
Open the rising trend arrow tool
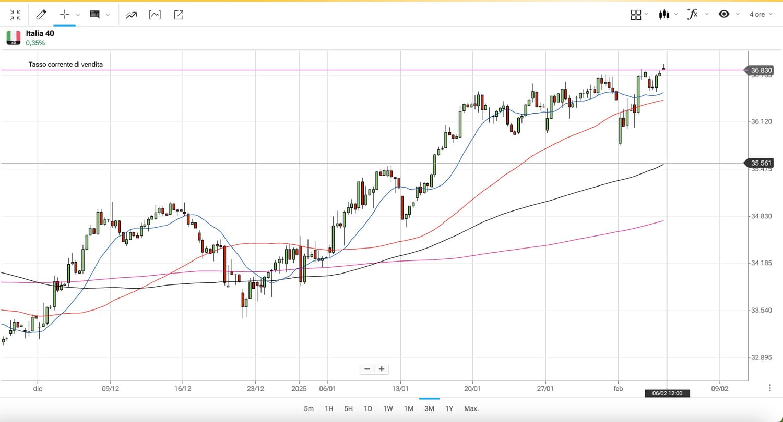pyautogui.click(x=131, y=15)
